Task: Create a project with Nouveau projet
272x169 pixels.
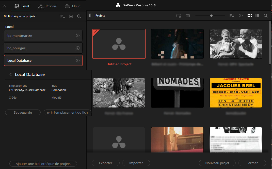Action: 217,163
